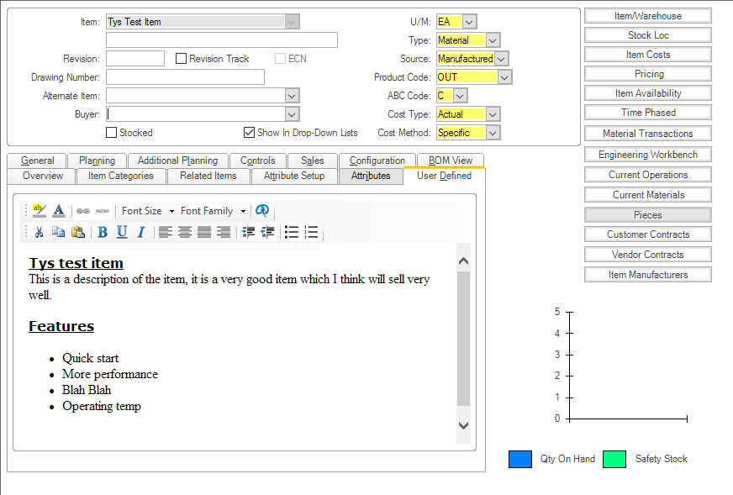The image size is (733, 495).
Task: Uncheck Show In Drop-Down Lists
Action: (249, 133)
